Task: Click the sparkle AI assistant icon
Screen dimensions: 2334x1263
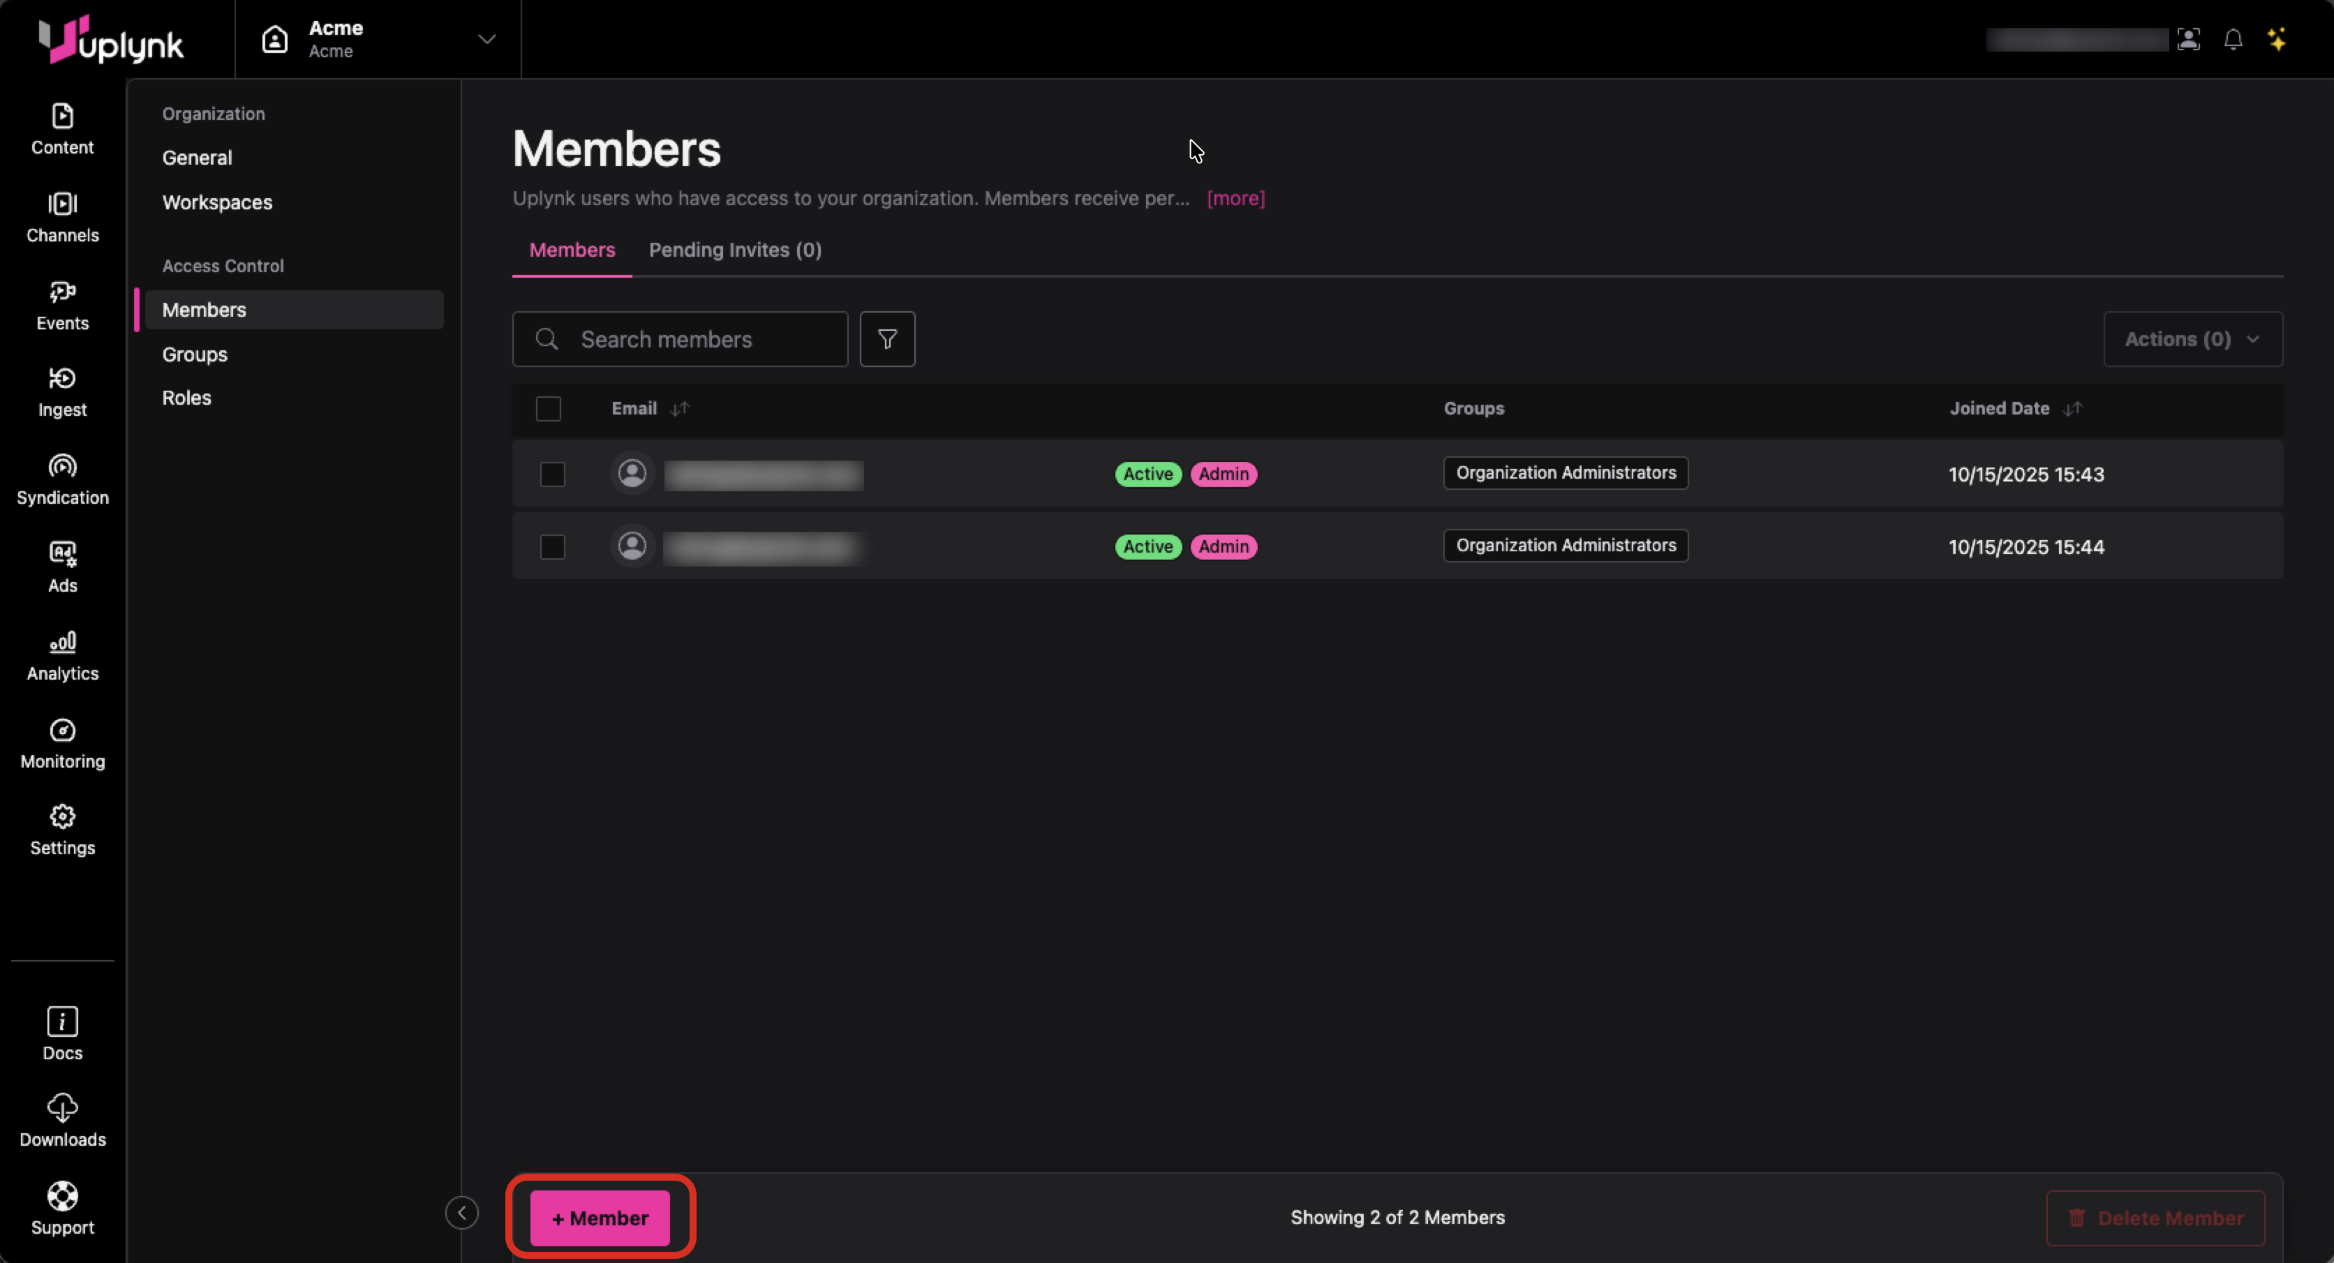Action: (x=2277, y=40)
